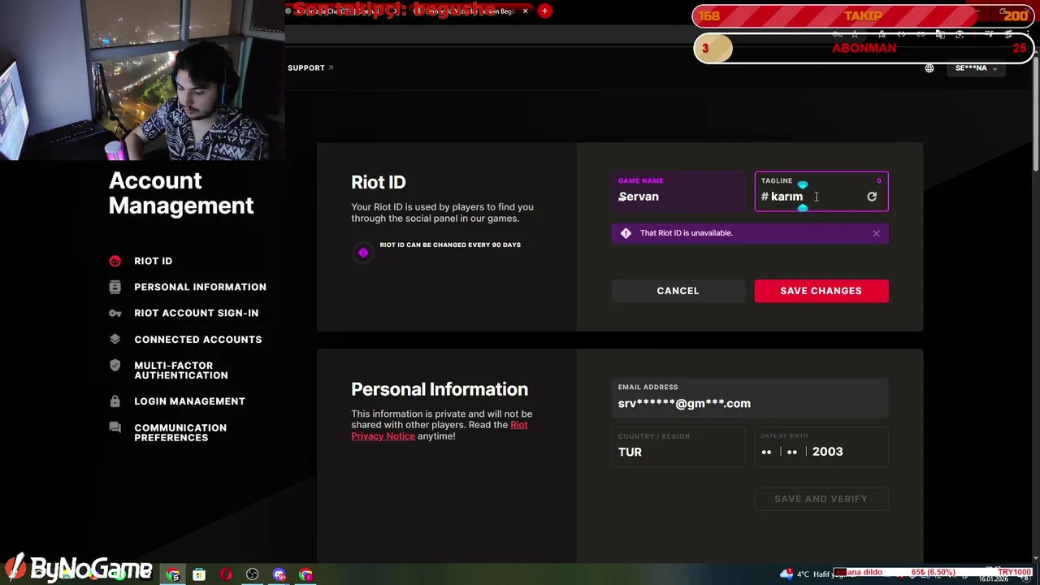Click the CANCEL button
The height and width of the screenshot is (585, 1040).
coord(678,291)
